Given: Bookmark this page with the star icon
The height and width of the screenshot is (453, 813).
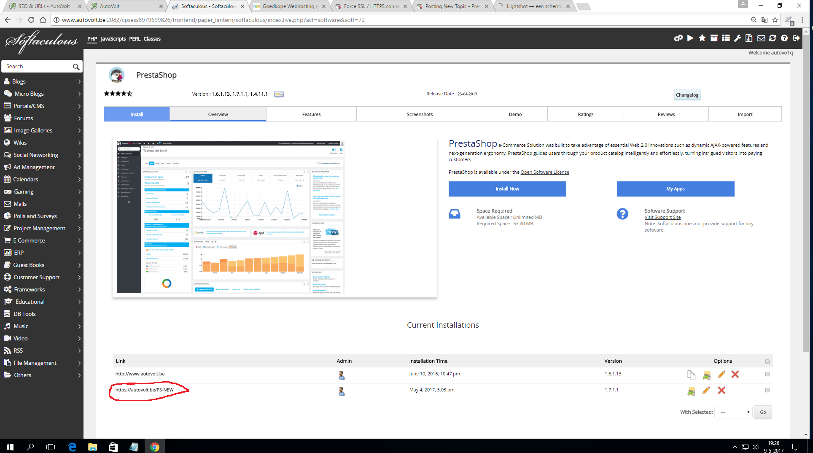Looking at the screenshot, I should pyautogui.click(x=775, y=20).
